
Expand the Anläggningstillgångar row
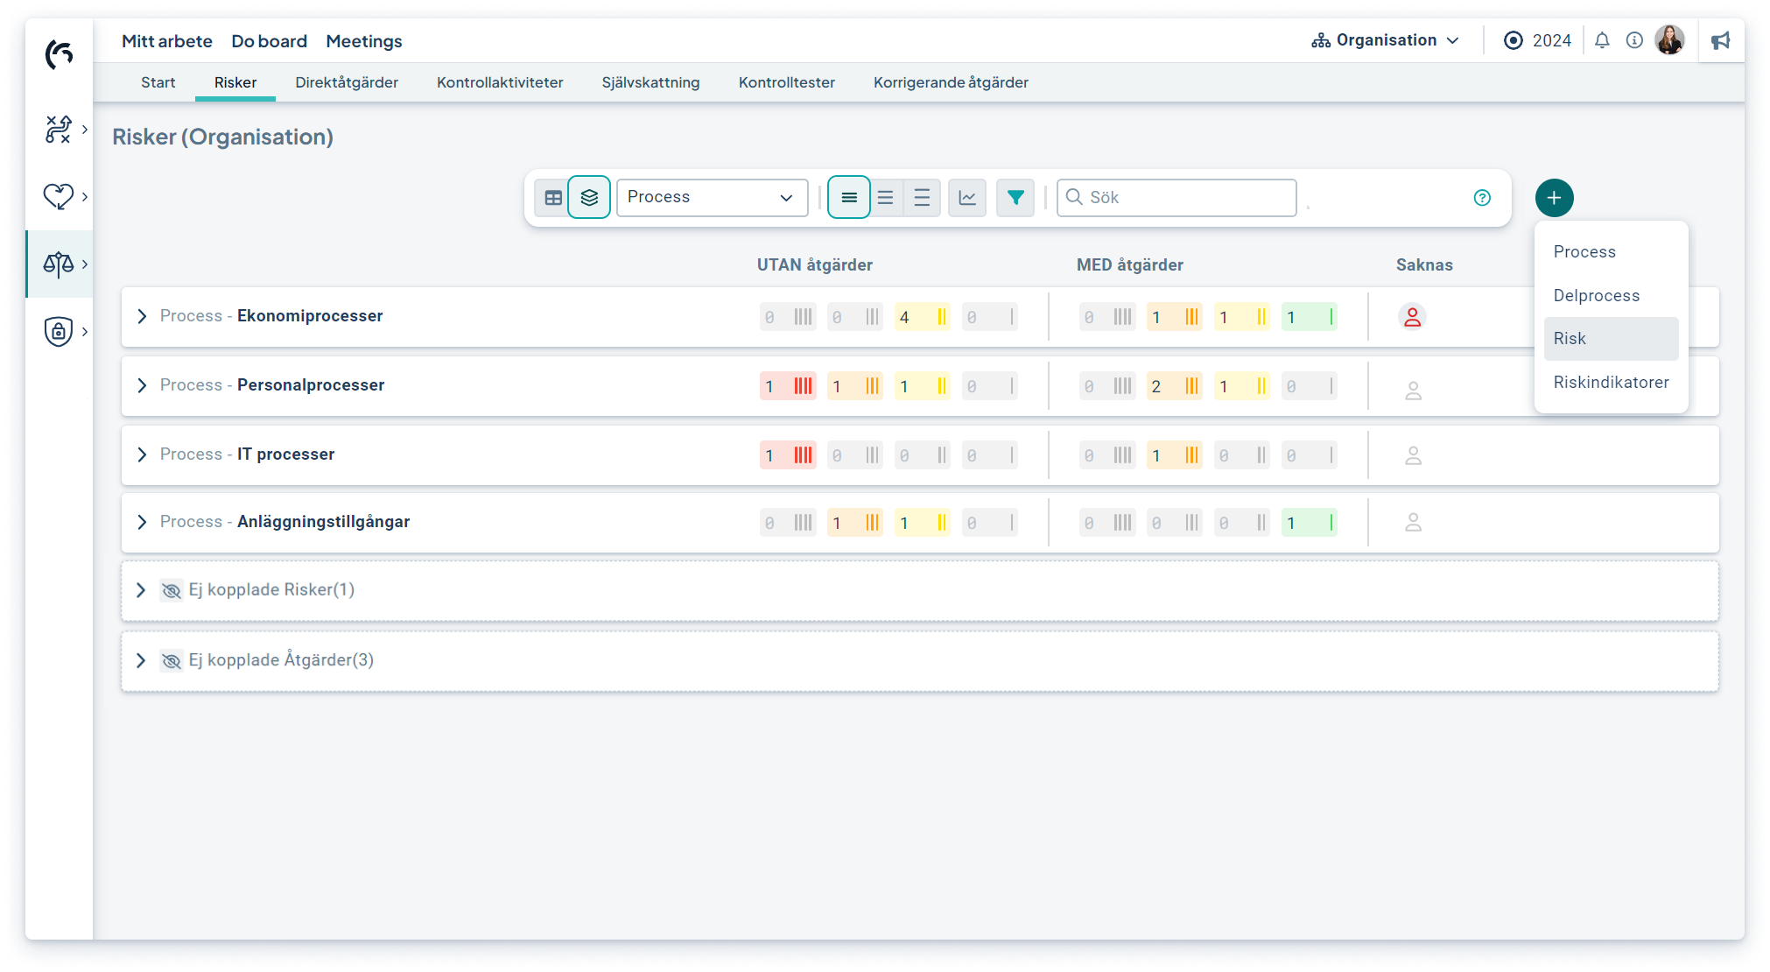coord(142,522)
